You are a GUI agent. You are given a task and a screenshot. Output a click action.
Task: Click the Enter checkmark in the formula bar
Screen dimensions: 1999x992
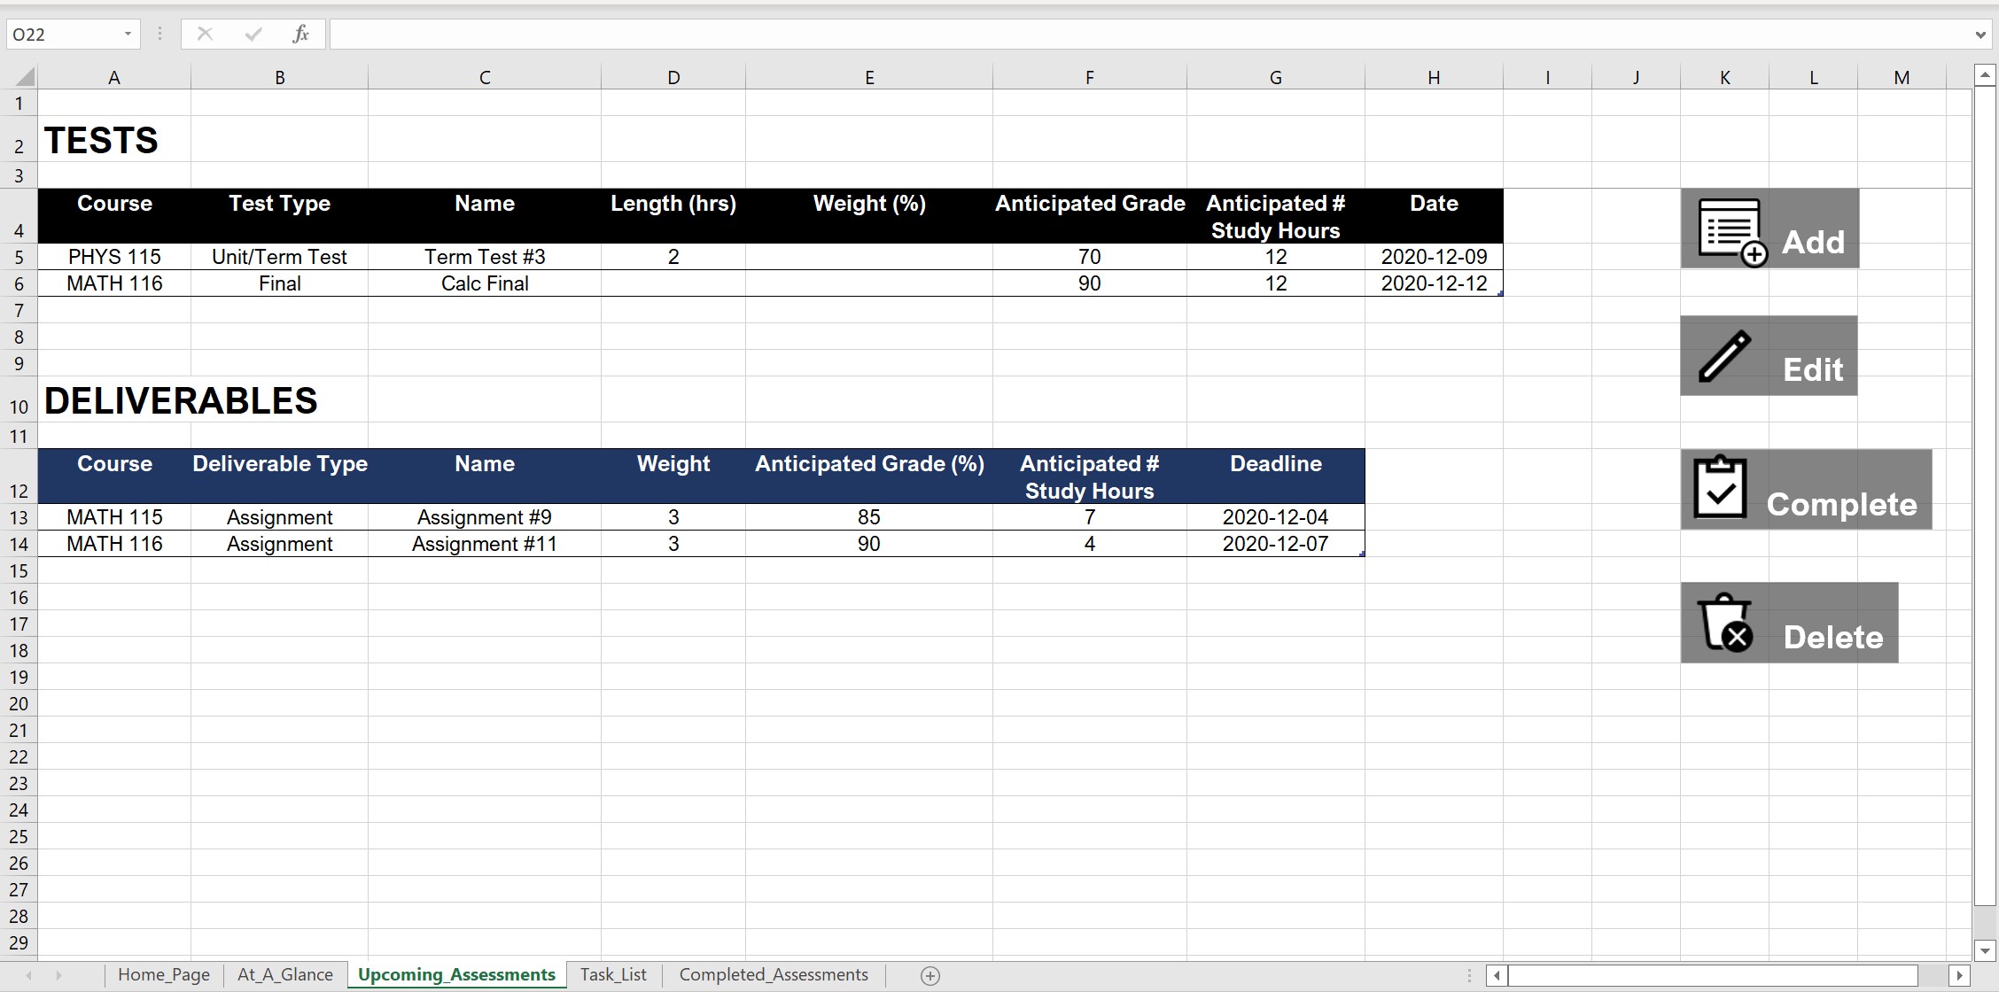(x=253, y=34)
